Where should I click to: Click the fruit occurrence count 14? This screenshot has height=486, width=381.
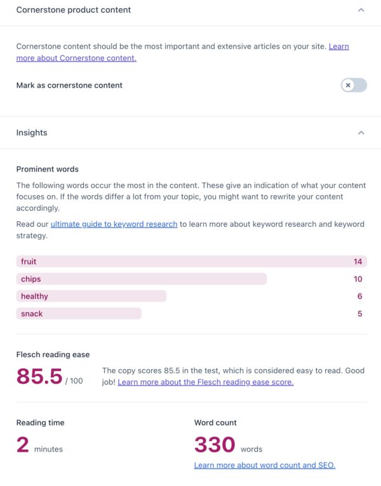[x=358, y=262]
